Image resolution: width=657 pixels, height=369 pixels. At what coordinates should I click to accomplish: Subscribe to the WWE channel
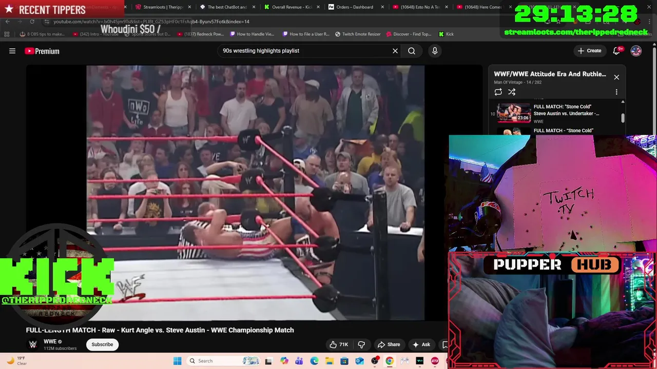point(102,344)
